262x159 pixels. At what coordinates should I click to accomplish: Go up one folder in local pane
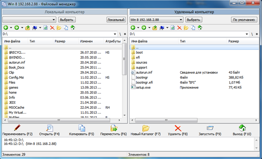click(x=28, y=28)
